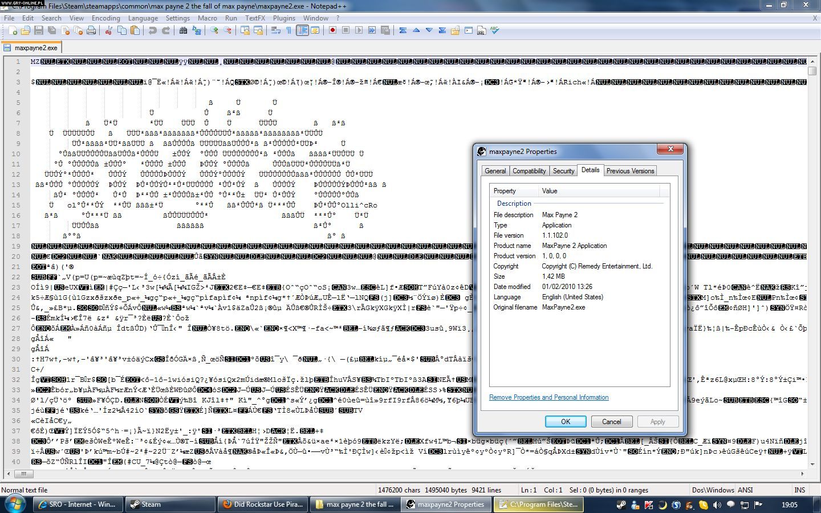
Task: Click the Print toolbar icon
Action: pos(91,31)
